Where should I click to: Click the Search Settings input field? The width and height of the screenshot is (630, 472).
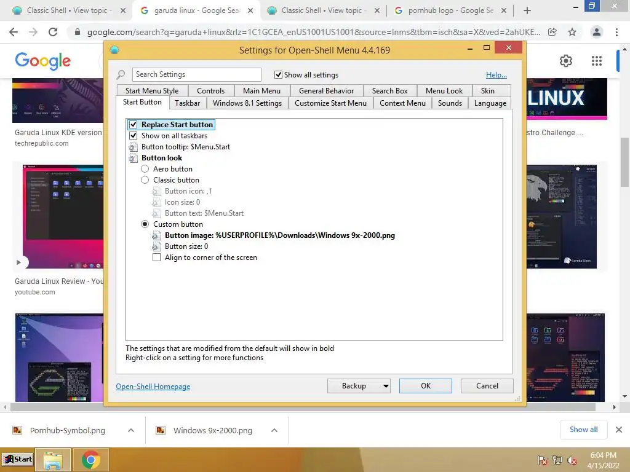coord(196,74)
